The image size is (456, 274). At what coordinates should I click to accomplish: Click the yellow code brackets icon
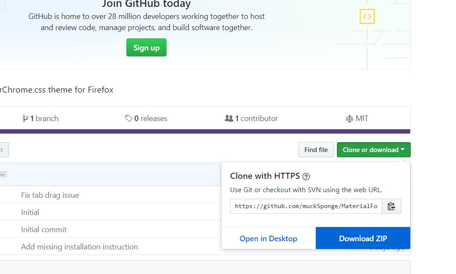click(x=367, y=17)
